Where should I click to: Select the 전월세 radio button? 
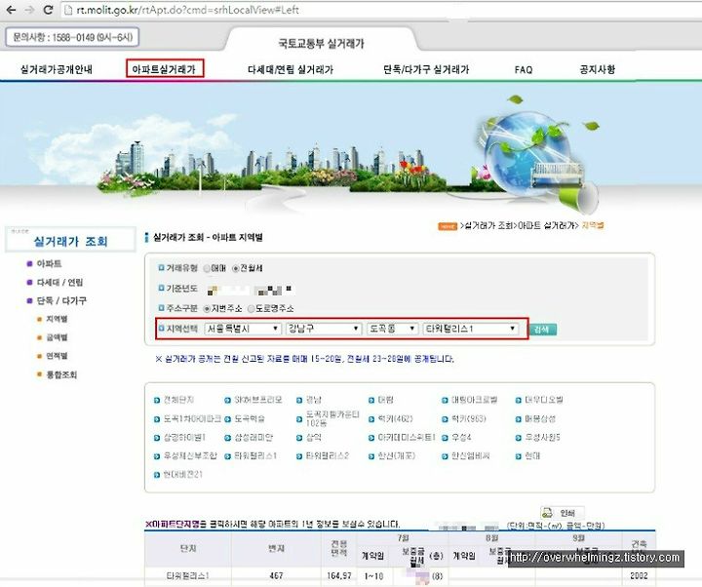[236, 269]
